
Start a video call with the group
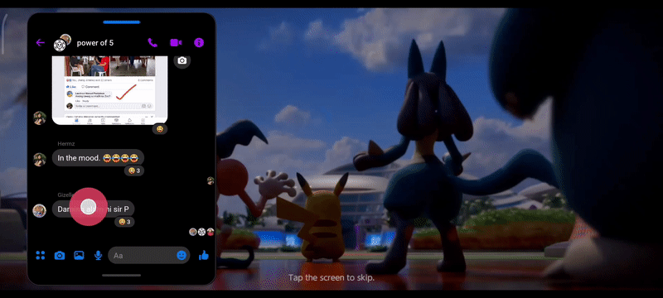pyautogui.click(x=176, y=43)
